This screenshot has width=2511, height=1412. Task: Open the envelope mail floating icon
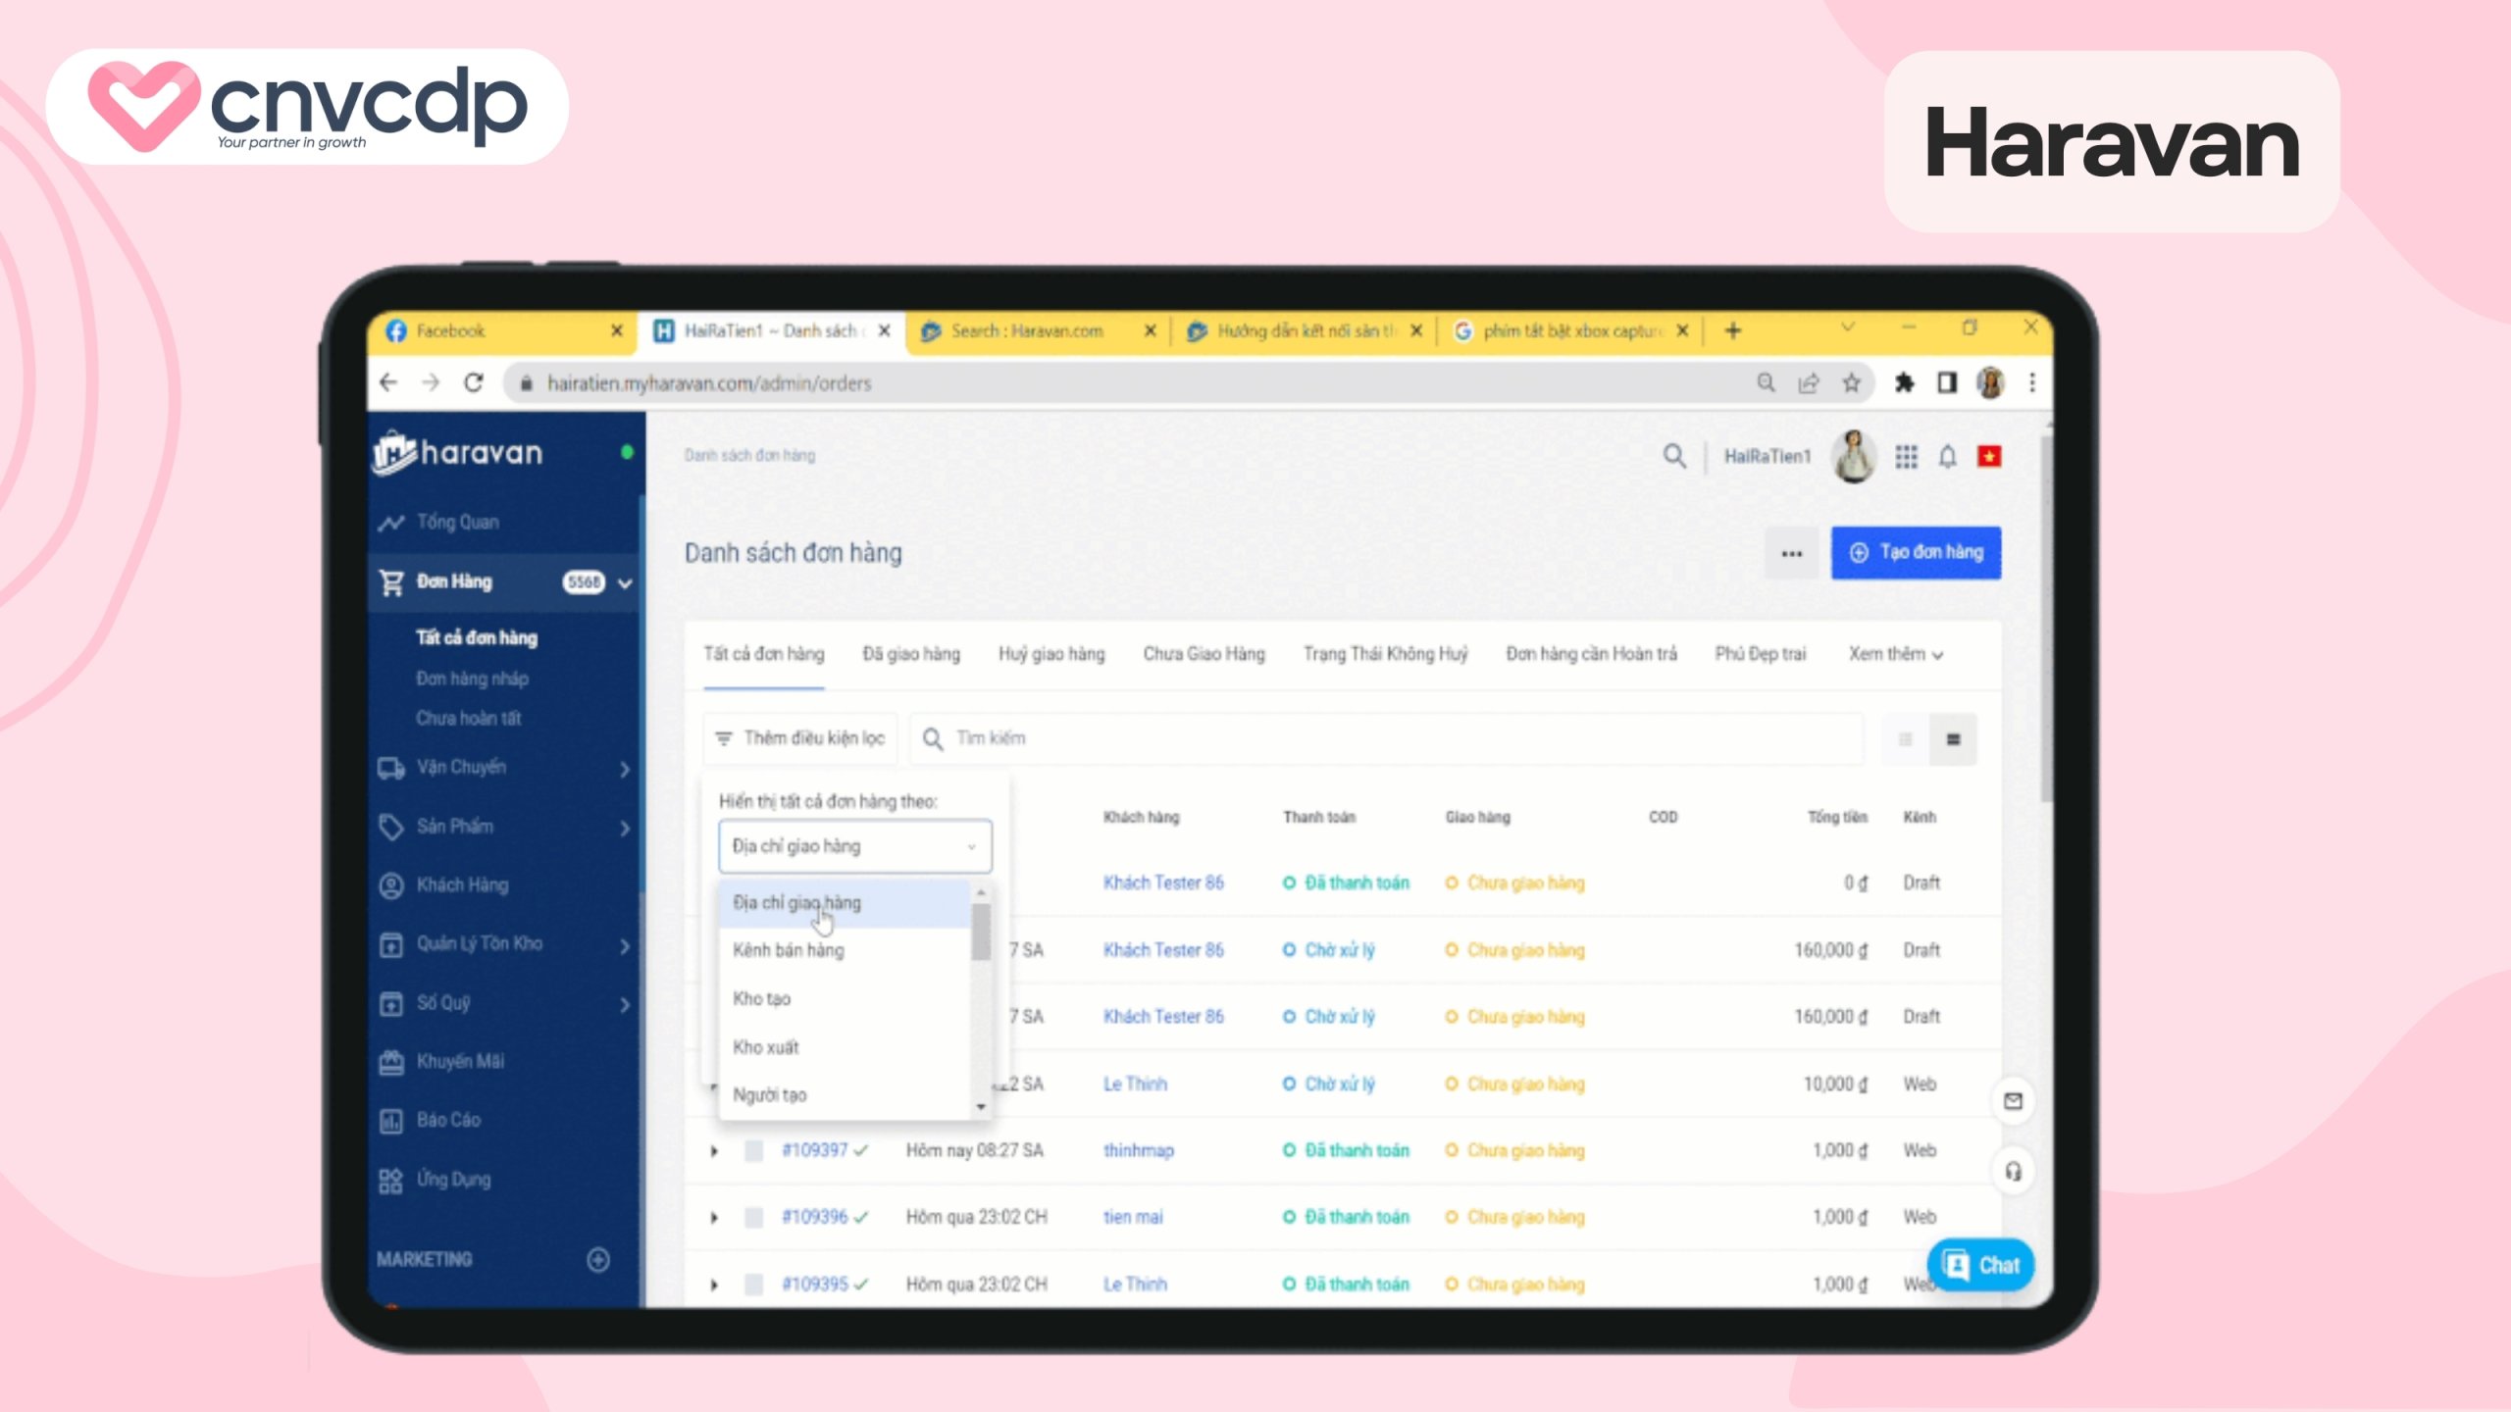[2013, 1101]
